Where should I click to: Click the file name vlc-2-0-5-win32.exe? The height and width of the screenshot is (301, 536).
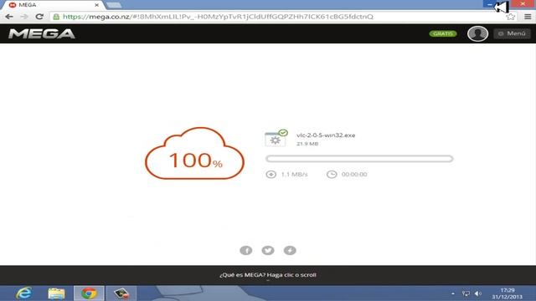pos(326,135)
